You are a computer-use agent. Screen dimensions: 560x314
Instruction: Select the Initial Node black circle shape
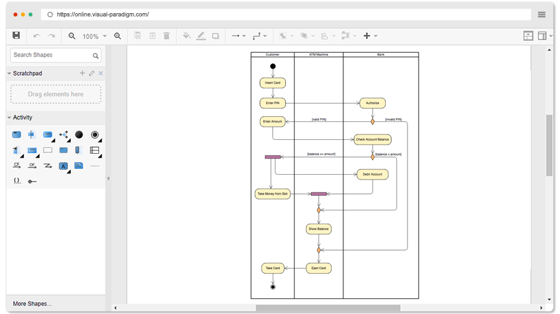(79, 135)
